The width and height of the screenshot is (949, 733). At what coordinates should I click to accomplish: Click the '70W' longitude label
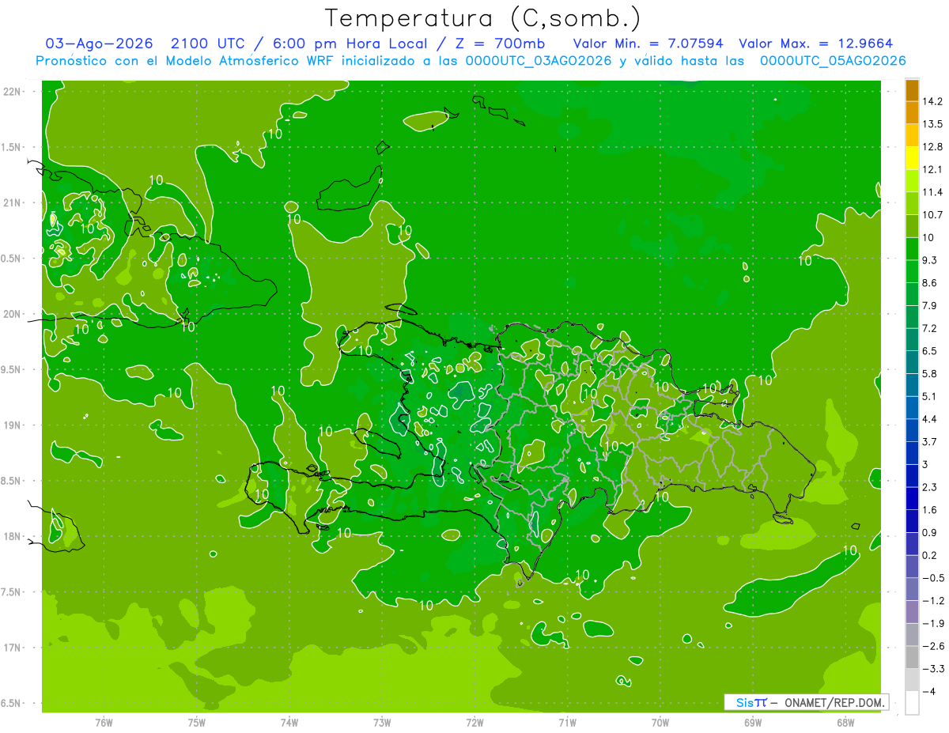tap(660, 723)
